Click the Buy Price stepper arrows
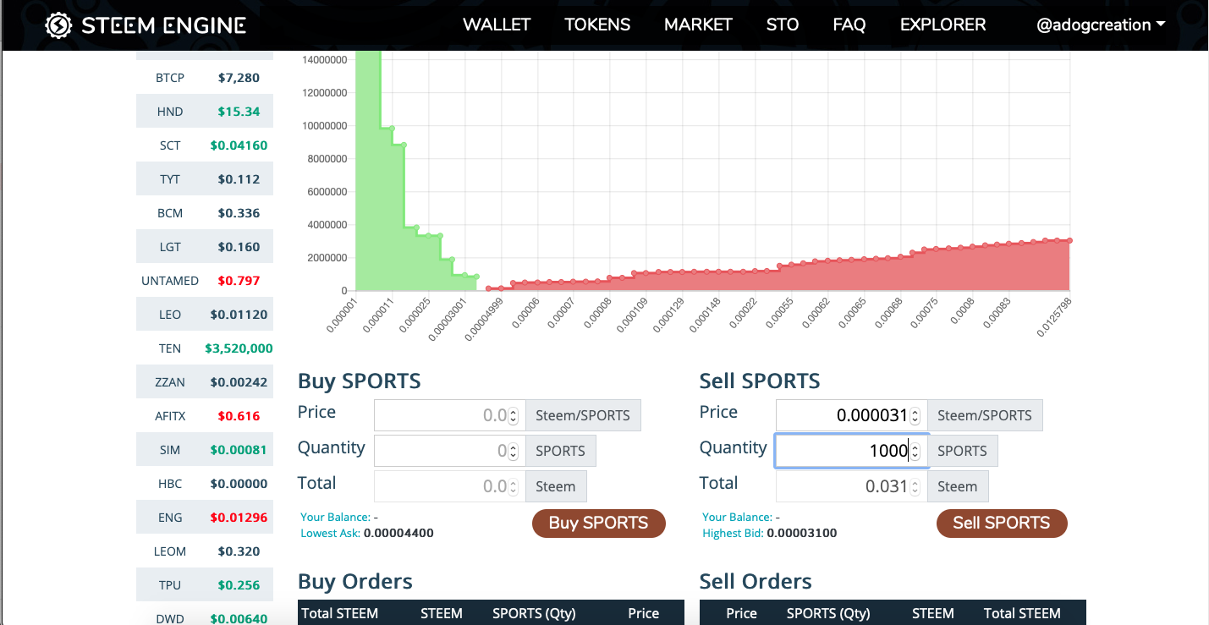 point(513,415)
